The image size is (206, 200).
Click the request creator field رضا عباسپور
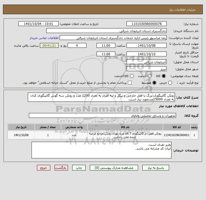pos(113,38)
